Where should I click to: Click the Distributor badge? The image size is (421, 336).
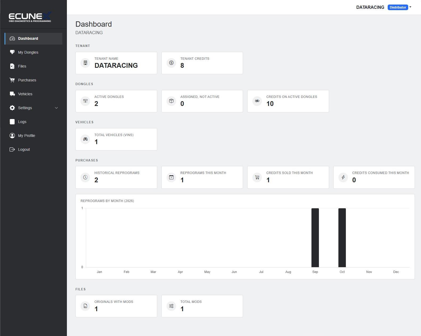pos(398,7)
